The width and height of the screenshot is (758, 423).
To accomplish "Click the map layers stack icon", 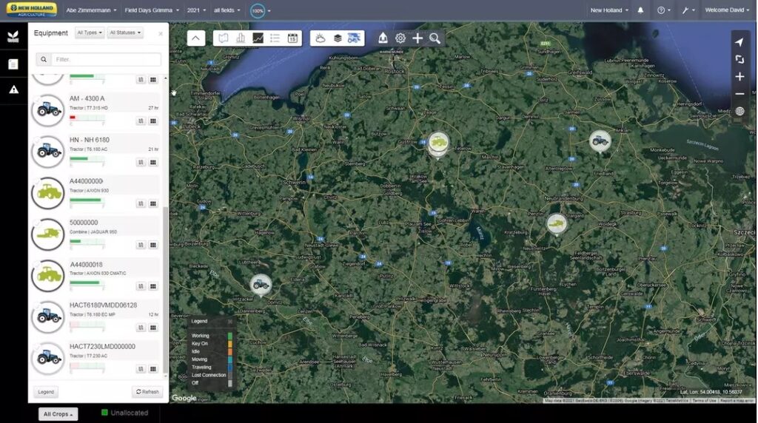I will coord(337,38).
